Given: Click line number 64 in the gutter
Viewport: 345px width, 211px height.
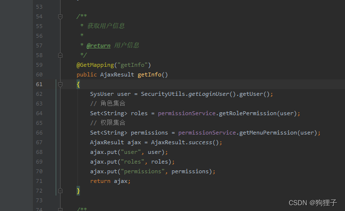Looking at the screenshot, I should (x=39, y=113).
